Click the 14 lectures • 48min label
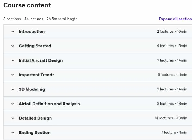The image size is (192, 140). tap(171, 118)
